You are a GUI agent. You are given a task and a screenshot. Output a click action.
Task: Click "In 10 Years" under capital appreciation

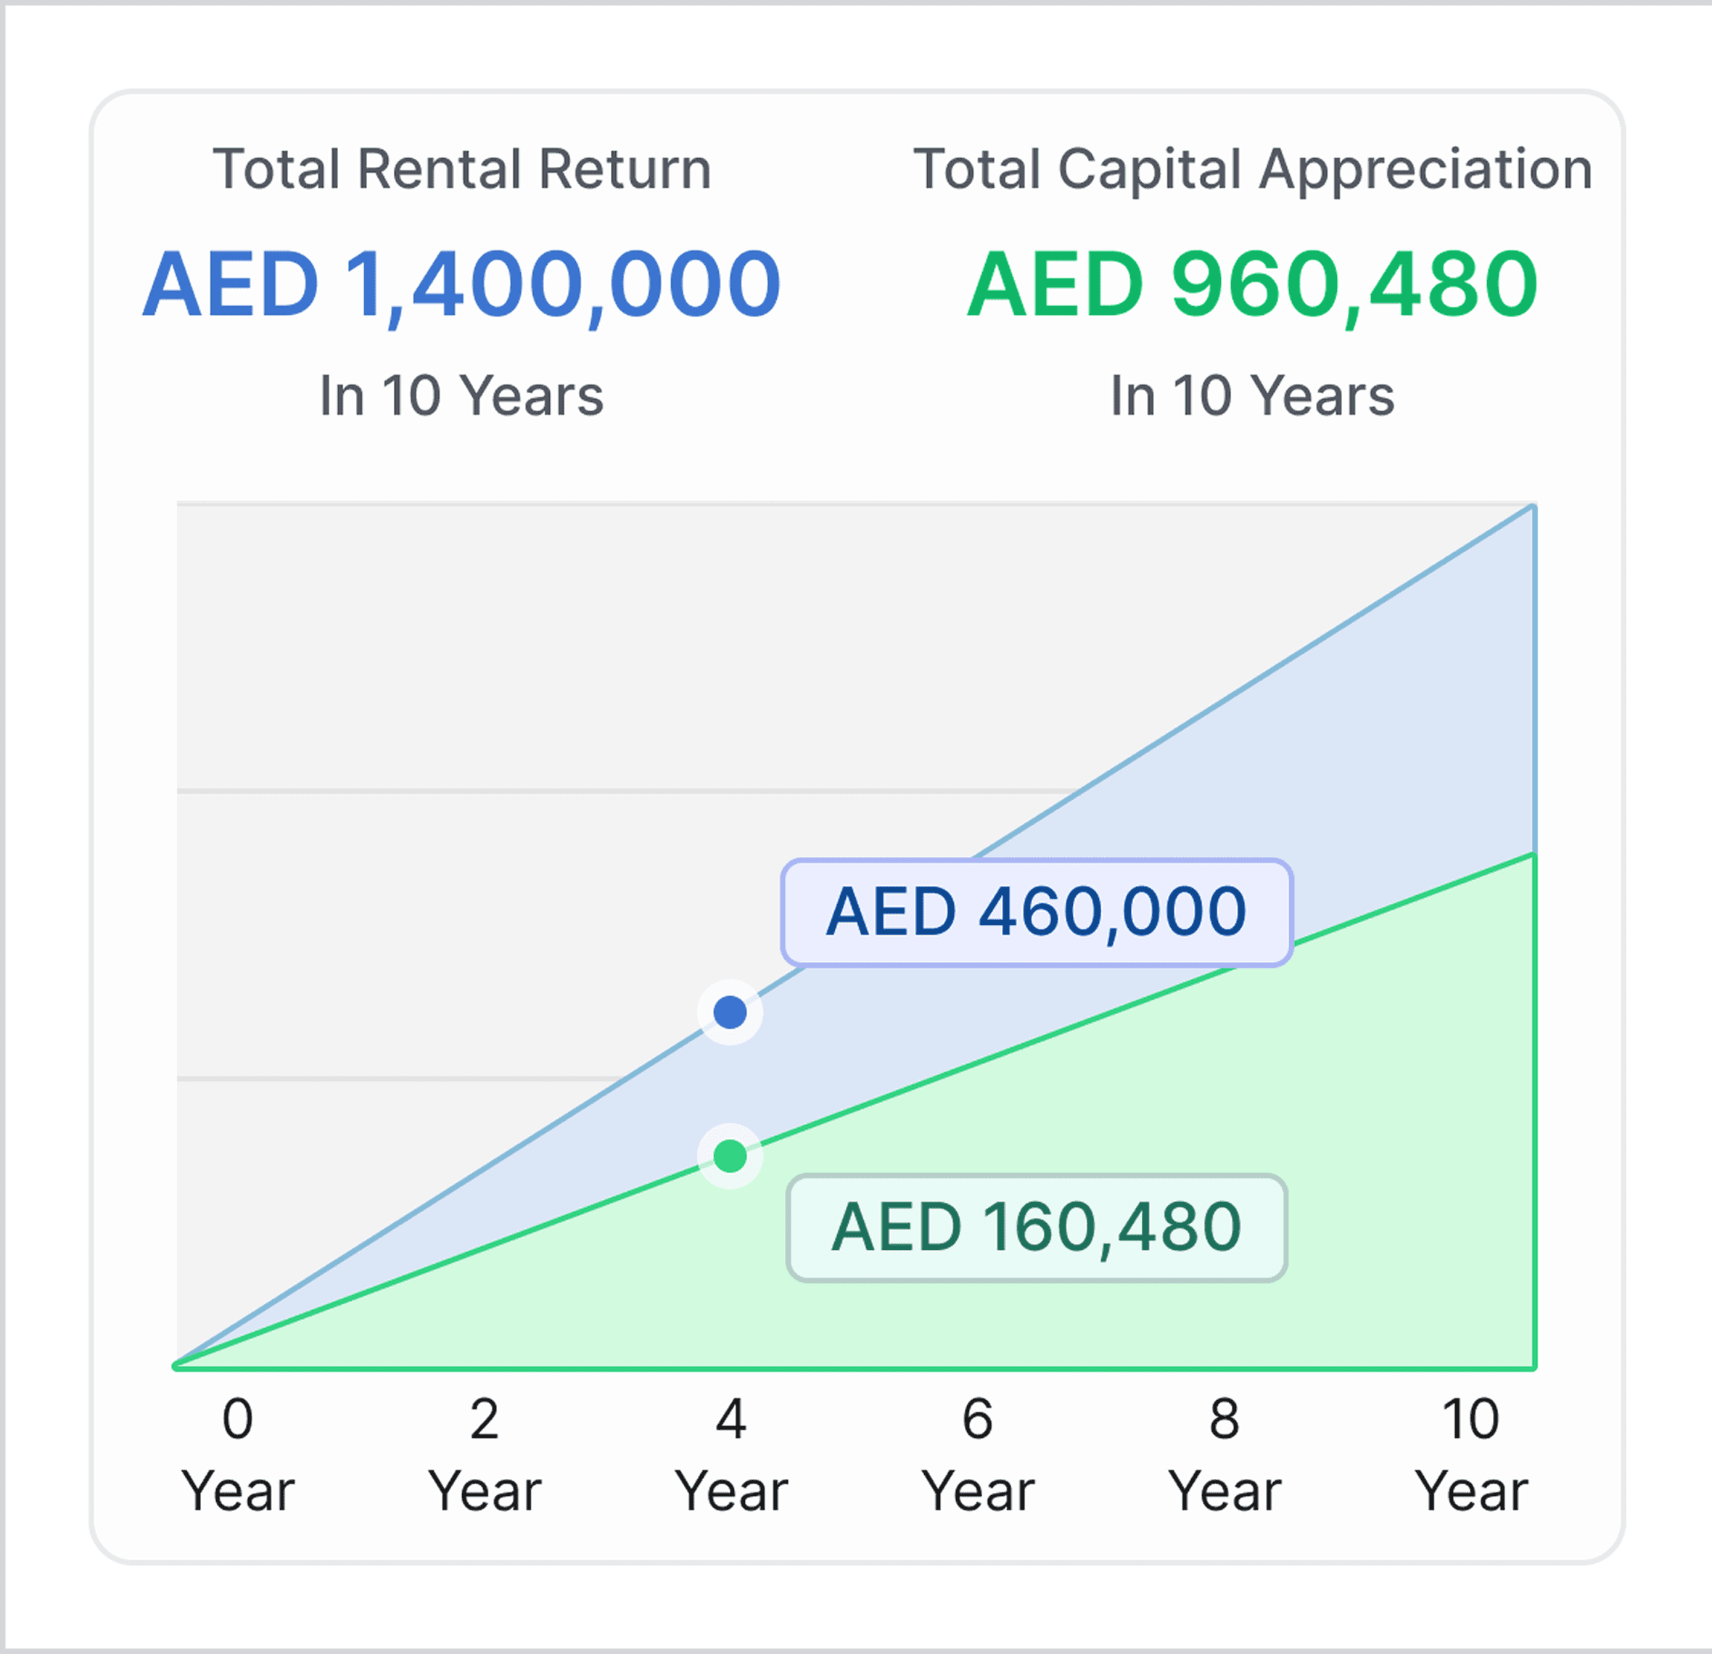point(1253,395)
